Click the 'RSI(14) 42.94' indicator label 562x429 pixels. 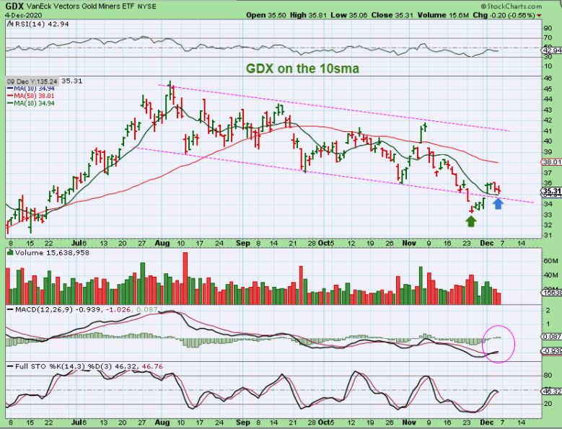41,24
